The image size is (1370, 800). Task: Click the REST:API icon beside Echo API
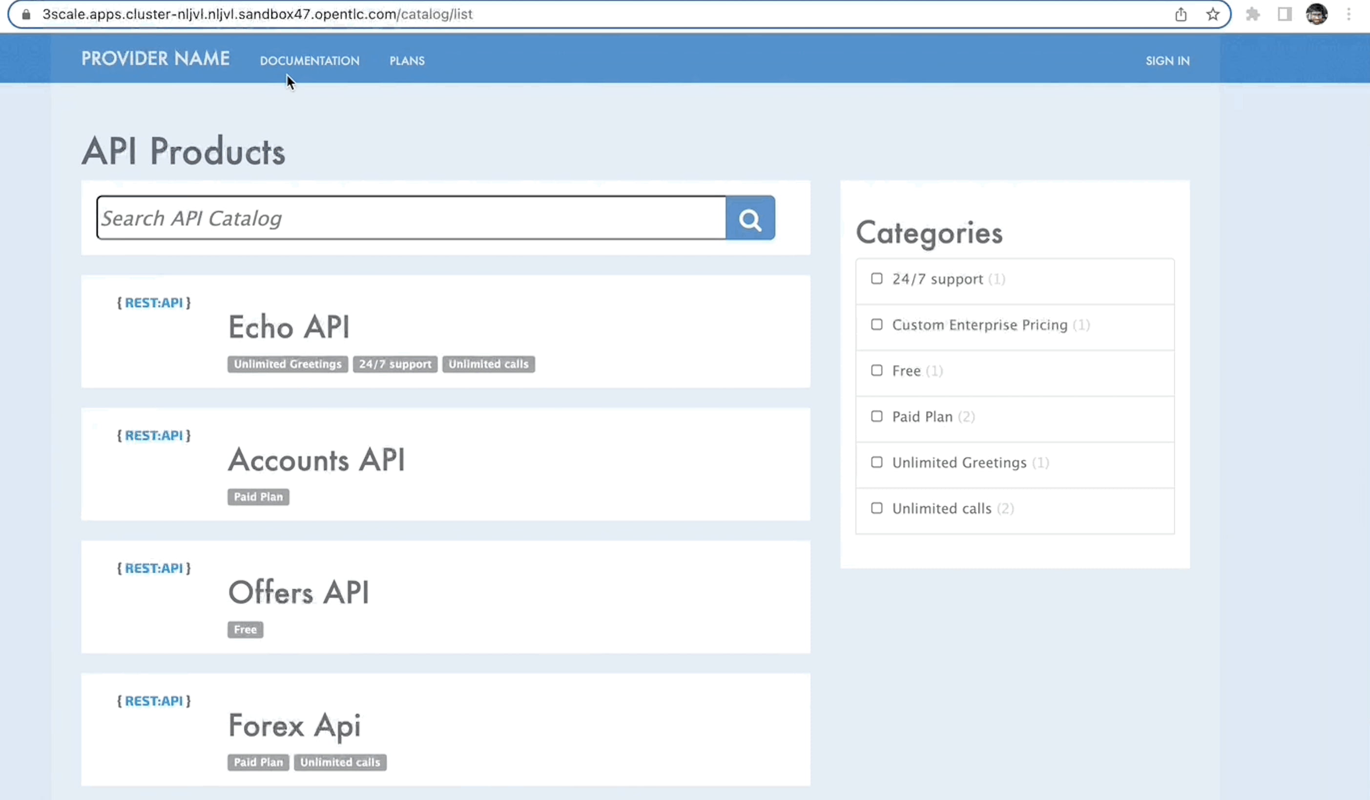click(153, 302)
